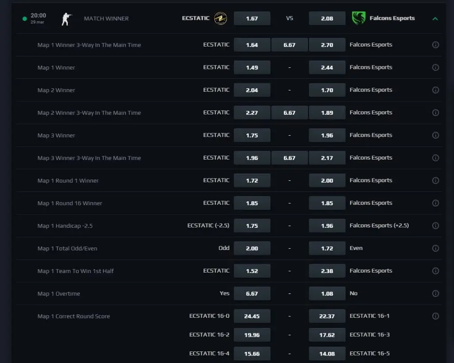Open info for Map 1 Handicap -2.5

tap(435, 226)
